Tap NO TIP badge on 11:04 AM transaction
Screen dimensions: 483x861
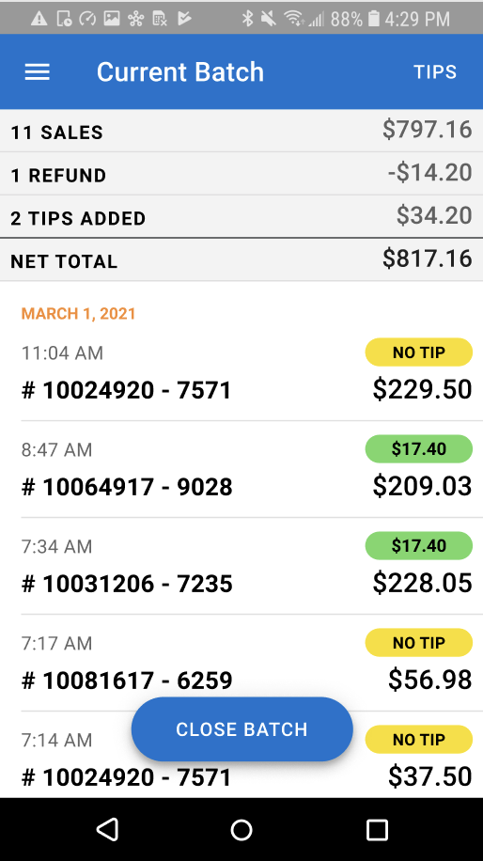[x=419, y=352]
